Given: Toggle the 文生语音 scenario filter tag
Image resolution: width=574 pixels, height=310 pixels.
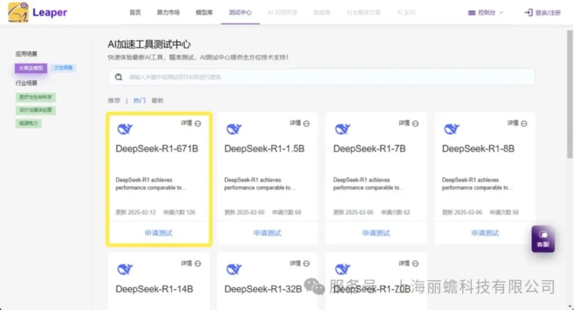Looking at the screenshot, I should 63,68.
